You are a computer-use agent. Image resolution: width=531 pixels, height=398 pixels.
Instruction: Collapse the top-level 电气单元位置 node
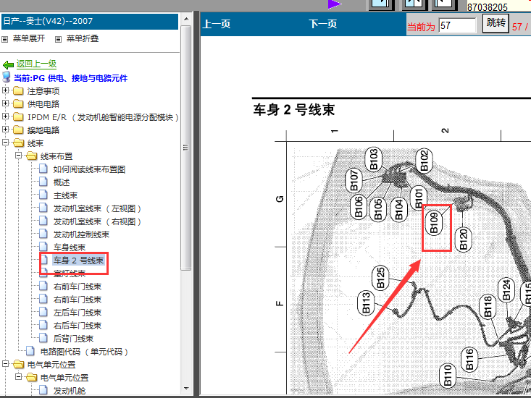tap(5, 364)
